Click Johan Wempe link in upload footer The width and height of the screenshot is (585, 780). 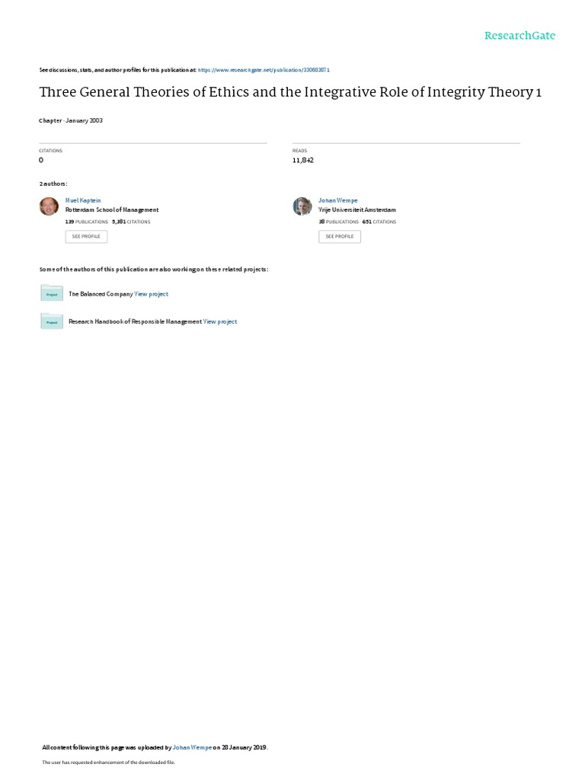tap(192, 747)
